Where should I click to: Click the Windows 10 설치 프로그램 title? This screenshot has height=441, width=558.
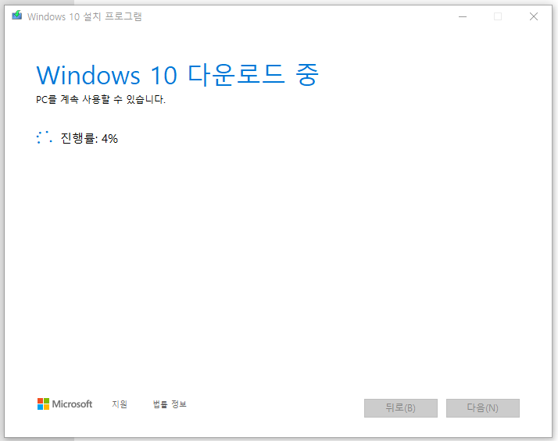click(x=84, y=16)
